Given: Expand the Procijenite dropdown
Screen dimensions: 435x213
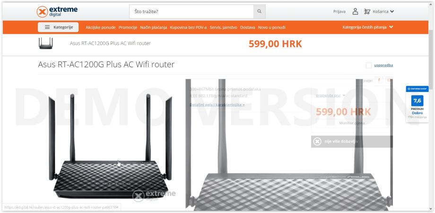Looking at the screenshot, I should tap(331, 96).
